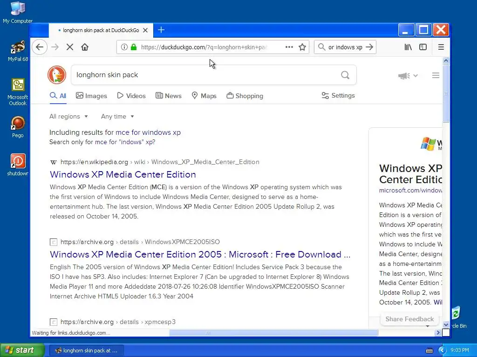Open DuckDuckGo page side menu icon
Viewport: 477px width, 357px height.
436,75
